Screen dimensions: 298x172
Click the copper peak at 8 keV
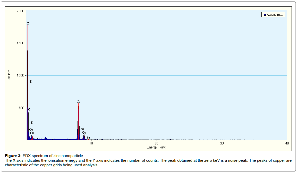coord(78,122)
